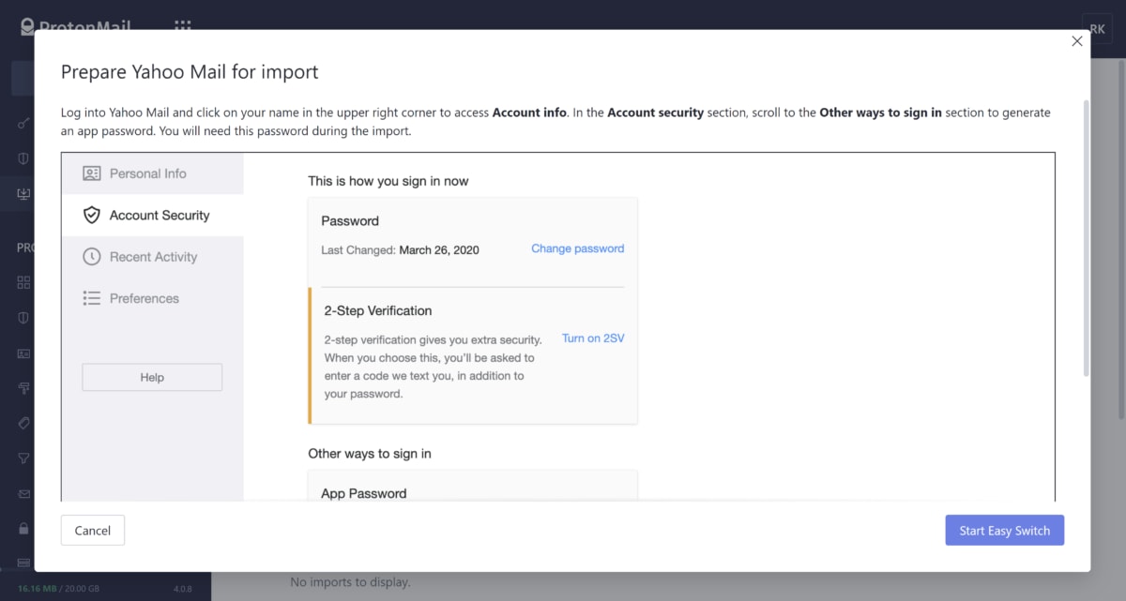Click the '4.0.8' version number
The image size is (1126, 601).
182,589
